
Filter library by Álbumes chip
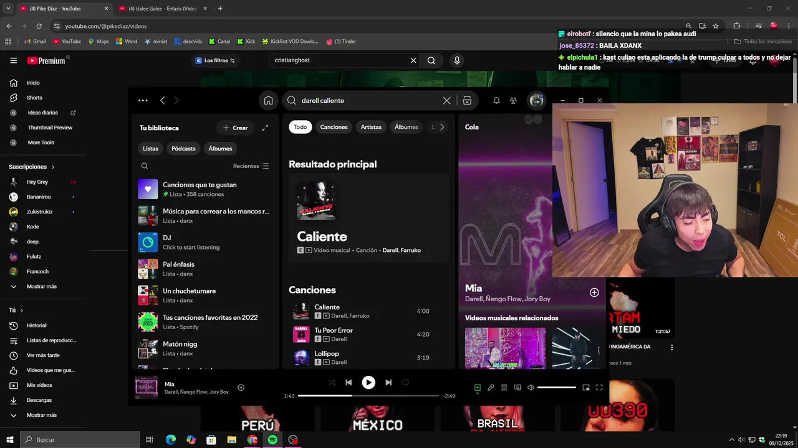coord(220,149)
